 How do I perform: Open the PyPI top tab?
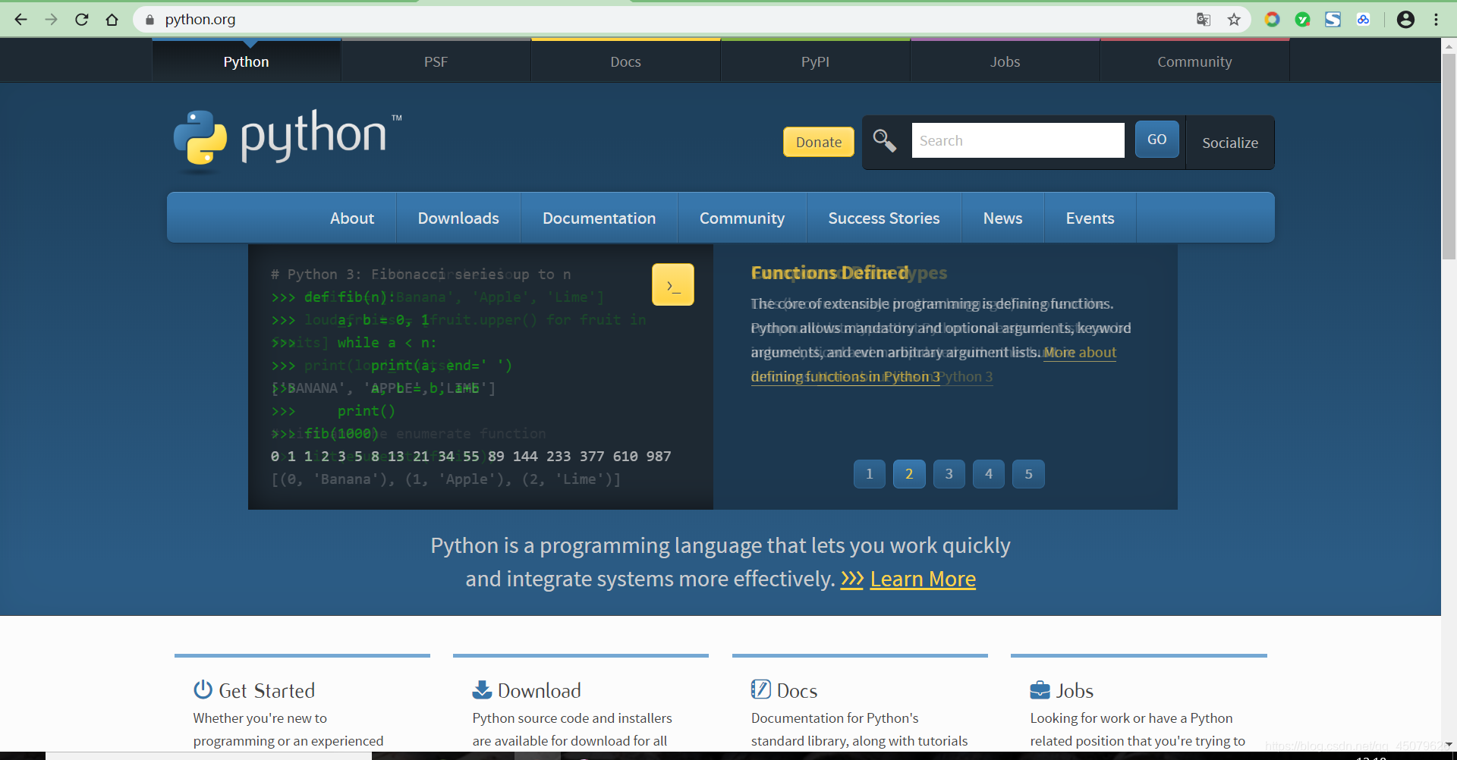click(816, 61)
